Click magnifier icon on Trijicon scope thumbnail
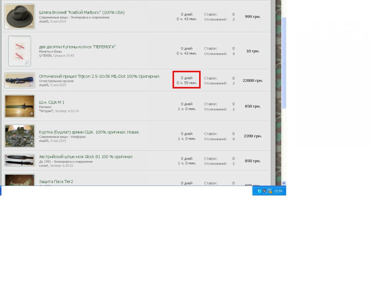This screenshot has width=370, height=296. pos(31,84)
